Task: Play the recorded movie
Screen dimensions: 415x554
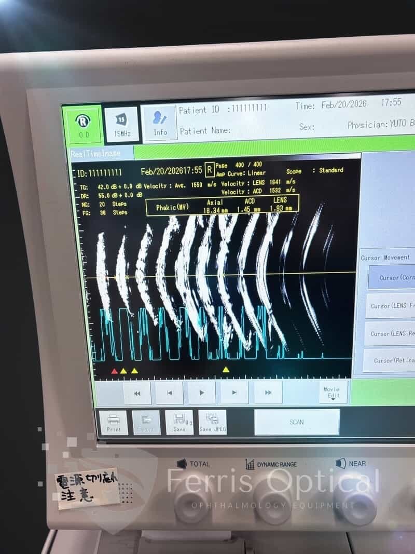Action: [202, 393]
